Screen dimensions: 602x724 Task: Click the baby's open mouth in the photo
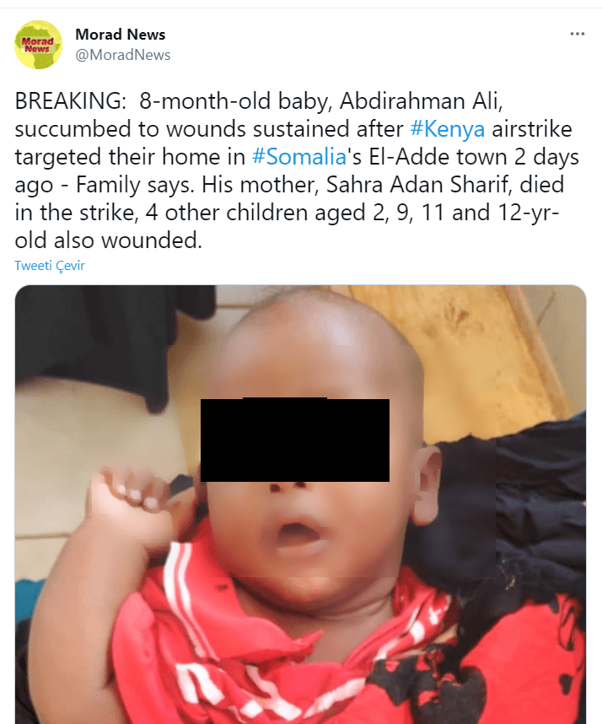(294, 529)
